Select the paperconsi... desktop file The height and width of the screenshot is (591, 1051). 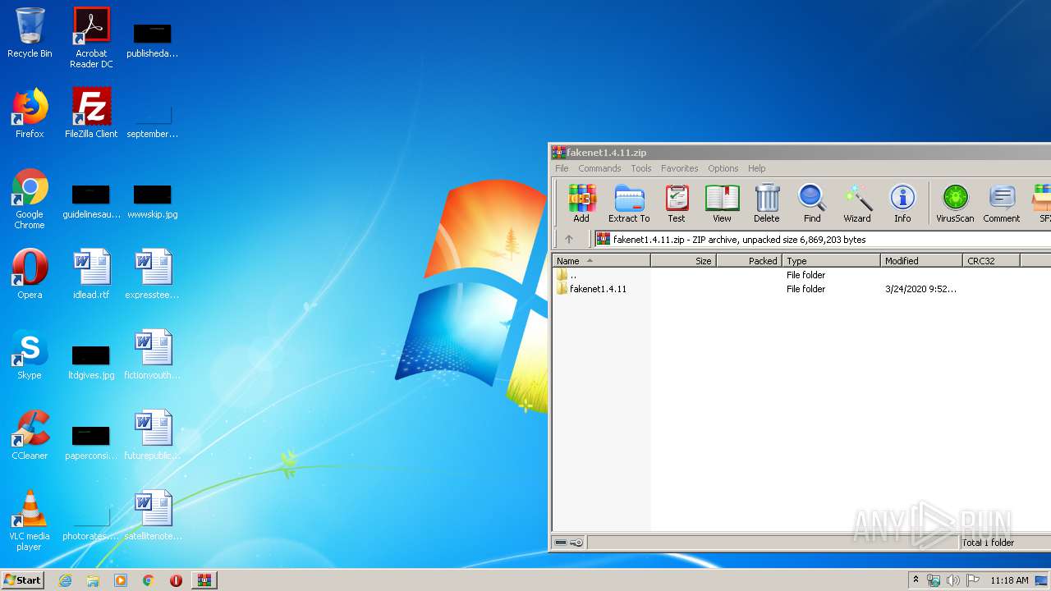coord(91,442)
